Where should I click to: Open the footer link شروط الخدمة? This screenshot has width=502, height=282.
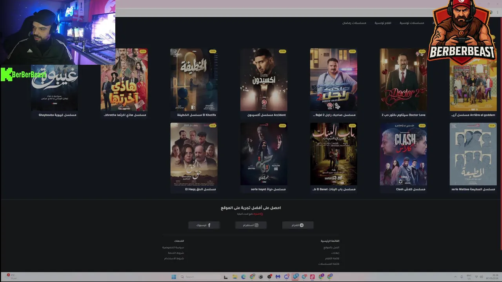[176, 253]
